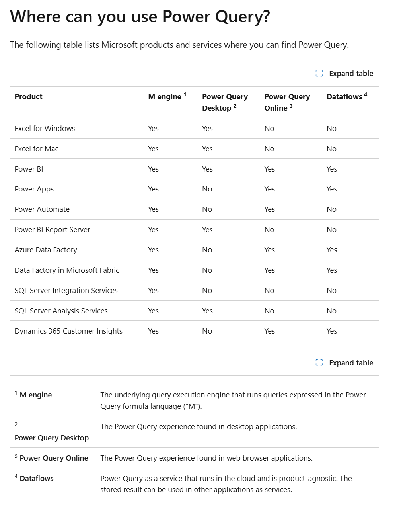Select 'Azure Data Factory' in the product column
The width and height of the screenshot is (397, 510).
click(46, 250)
